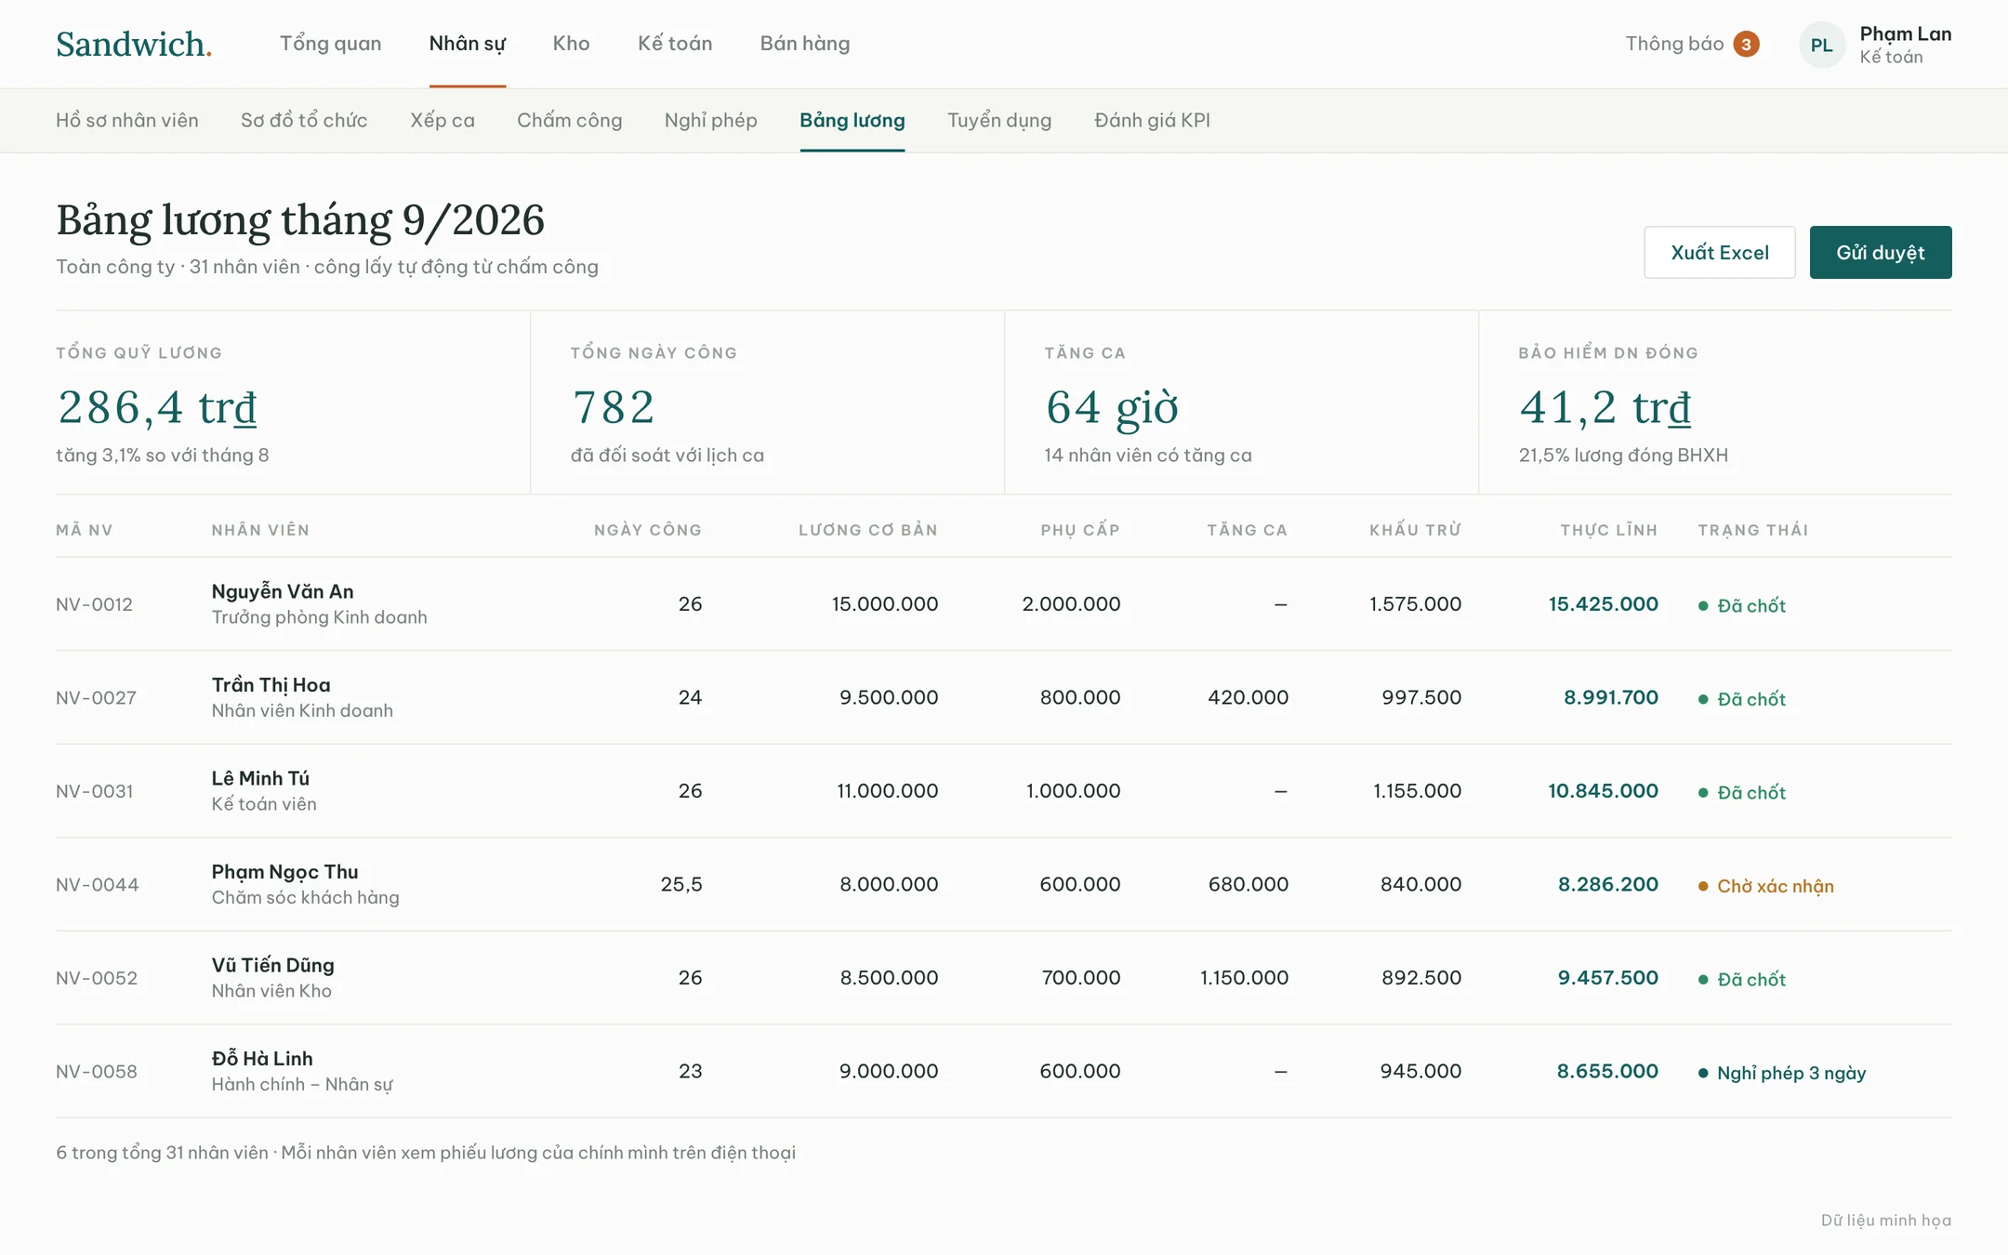Open the Chấm công tab
Viewport: 2008px width, 1255px height.
570,120
